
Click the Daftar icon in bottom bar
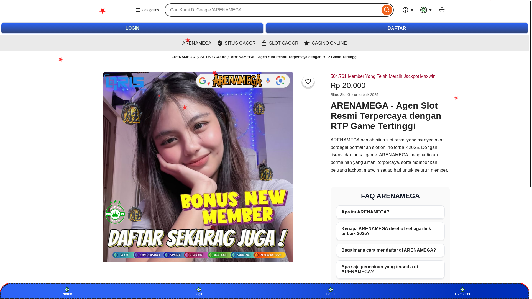coord(331,291)
